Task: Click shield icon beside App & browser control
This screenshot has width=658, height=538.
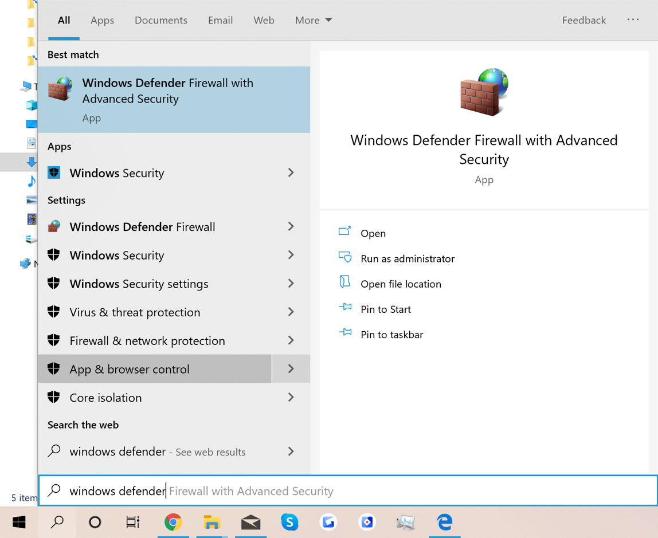Action: 54,368
